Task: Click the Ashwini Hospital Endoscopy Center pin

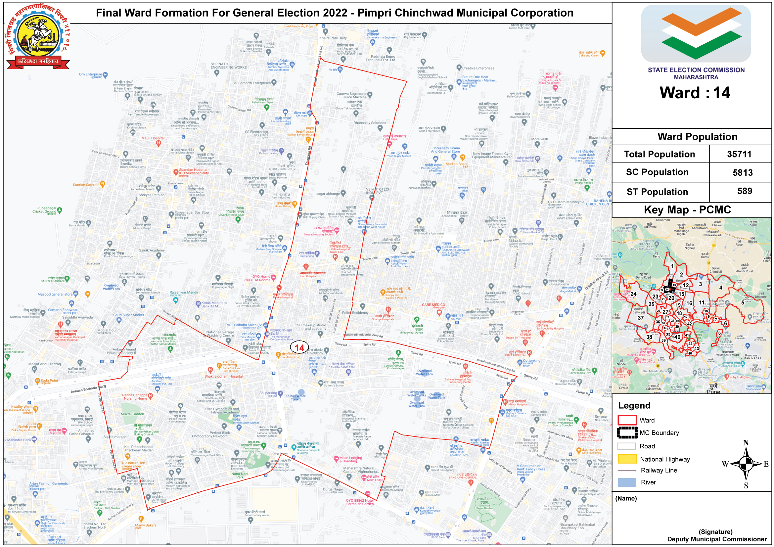Action: click(x=466, y=367)
